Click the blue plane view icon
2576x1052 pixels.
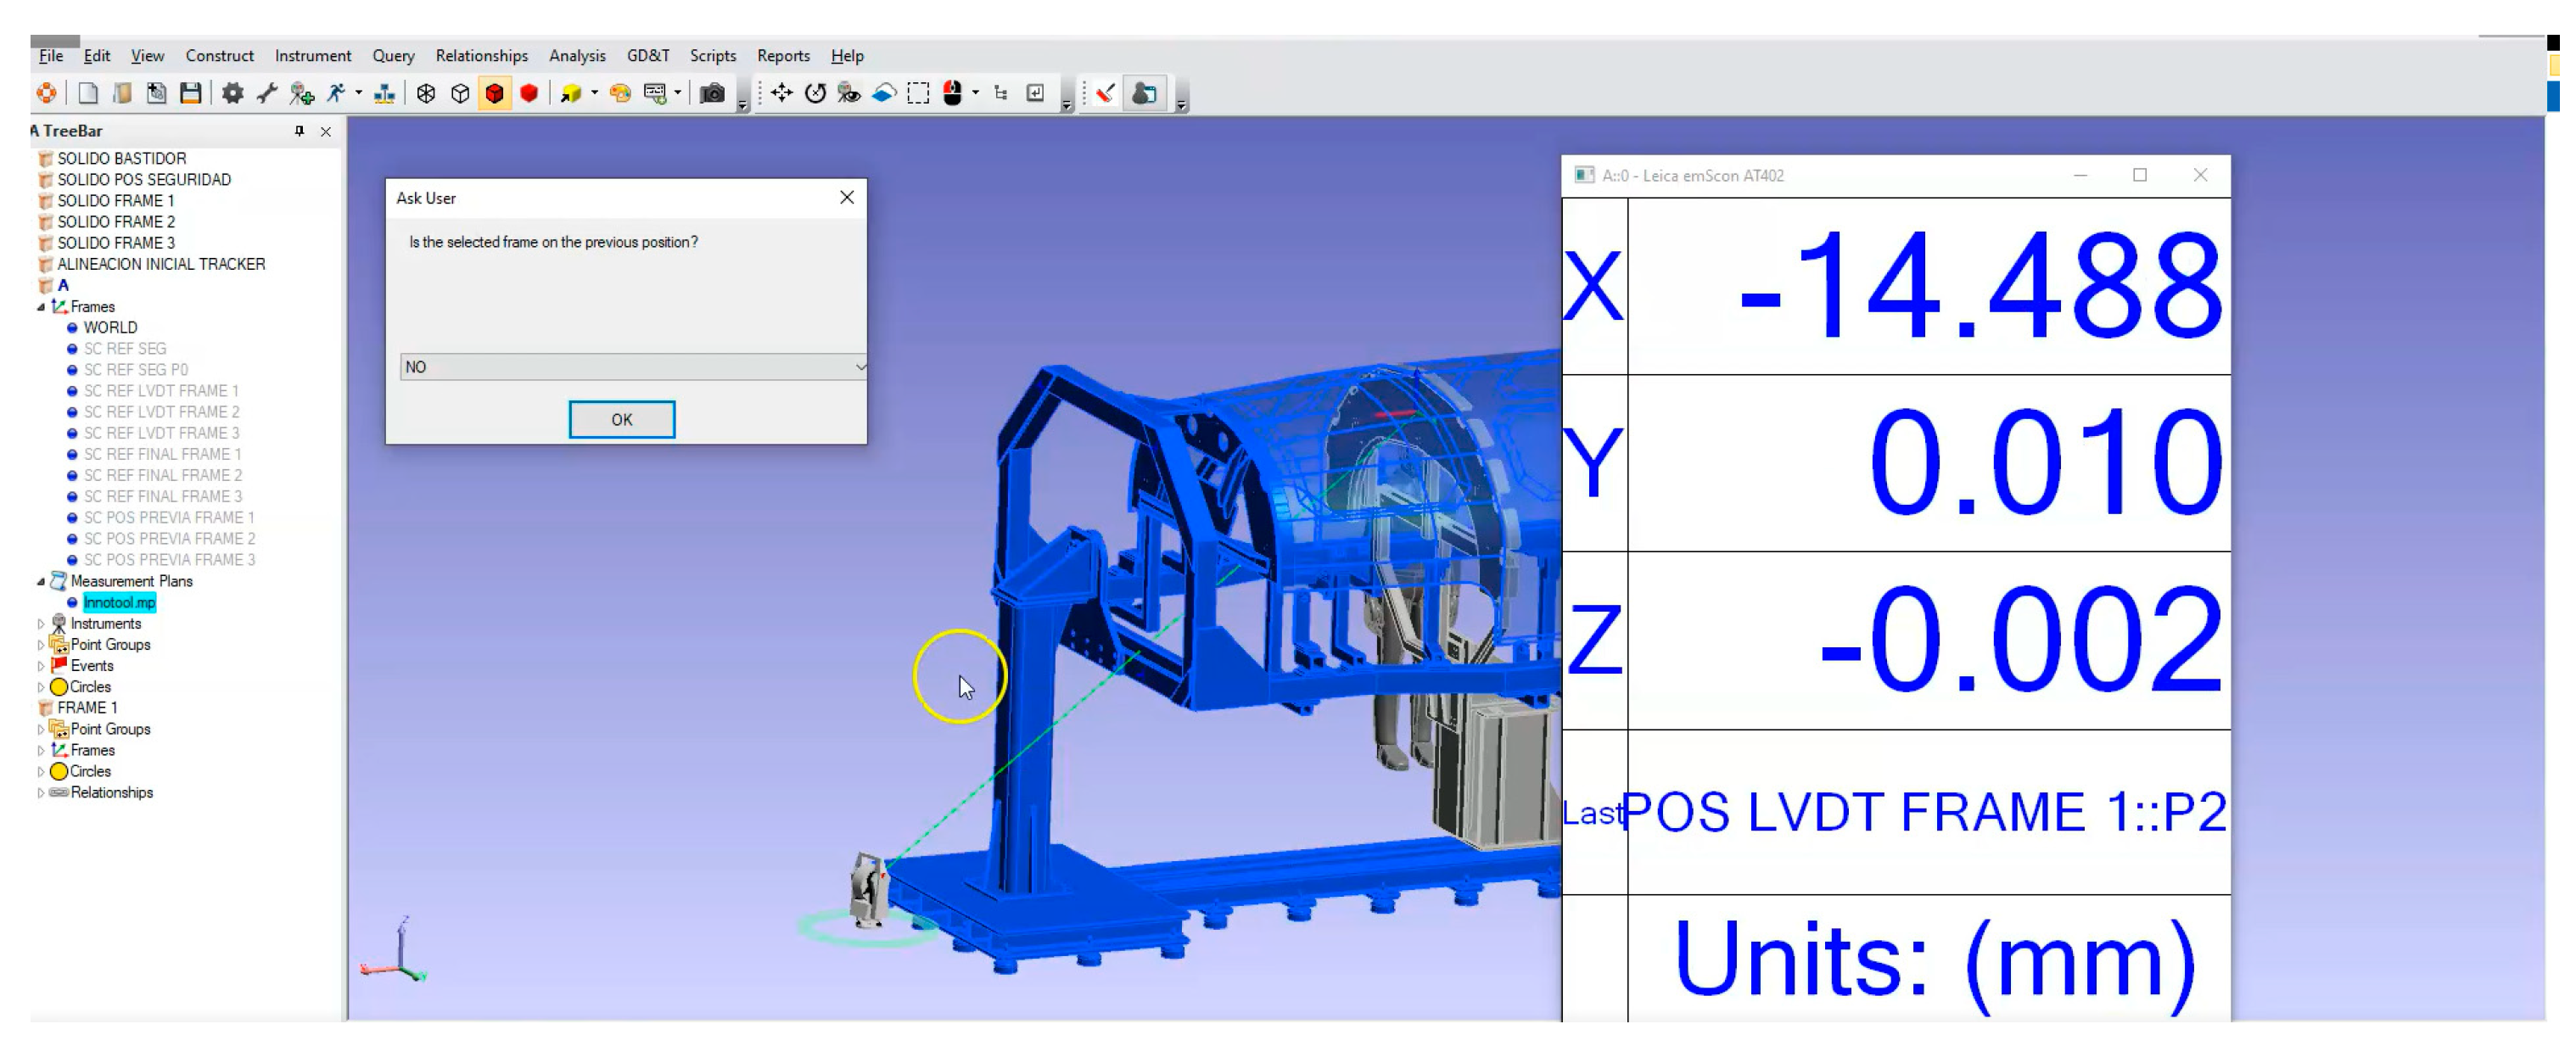tap(884, 94)
